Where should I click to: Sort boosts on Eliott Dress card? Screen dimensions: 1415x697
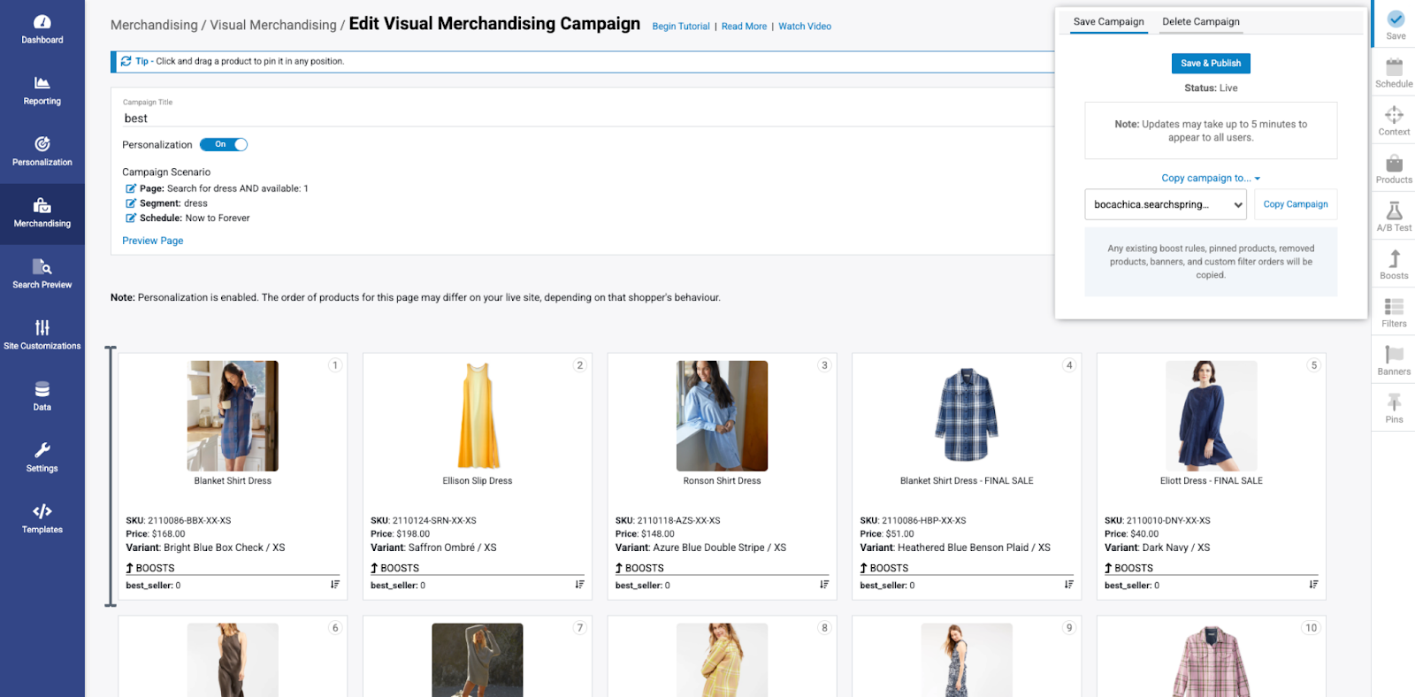1313,585
